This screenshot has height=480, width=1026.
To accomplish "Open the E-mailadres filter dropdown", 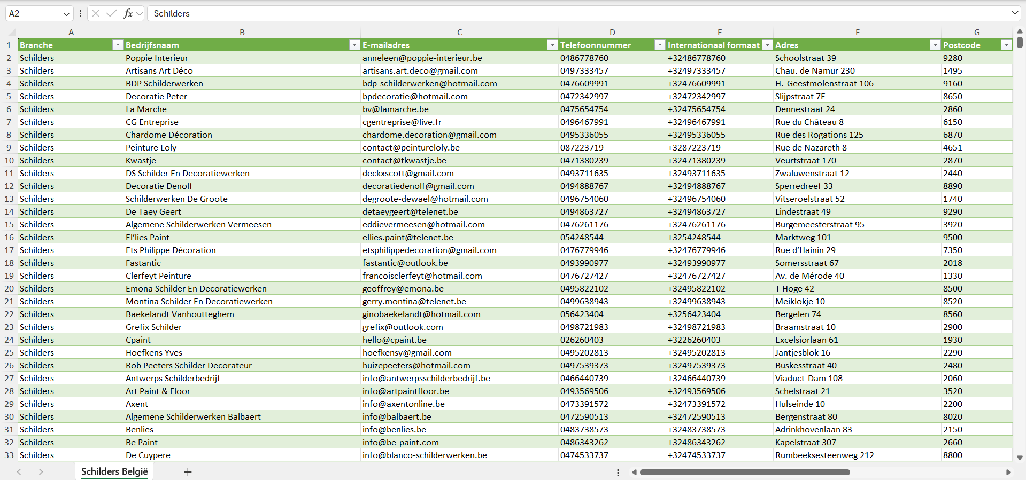I will 552,45.
